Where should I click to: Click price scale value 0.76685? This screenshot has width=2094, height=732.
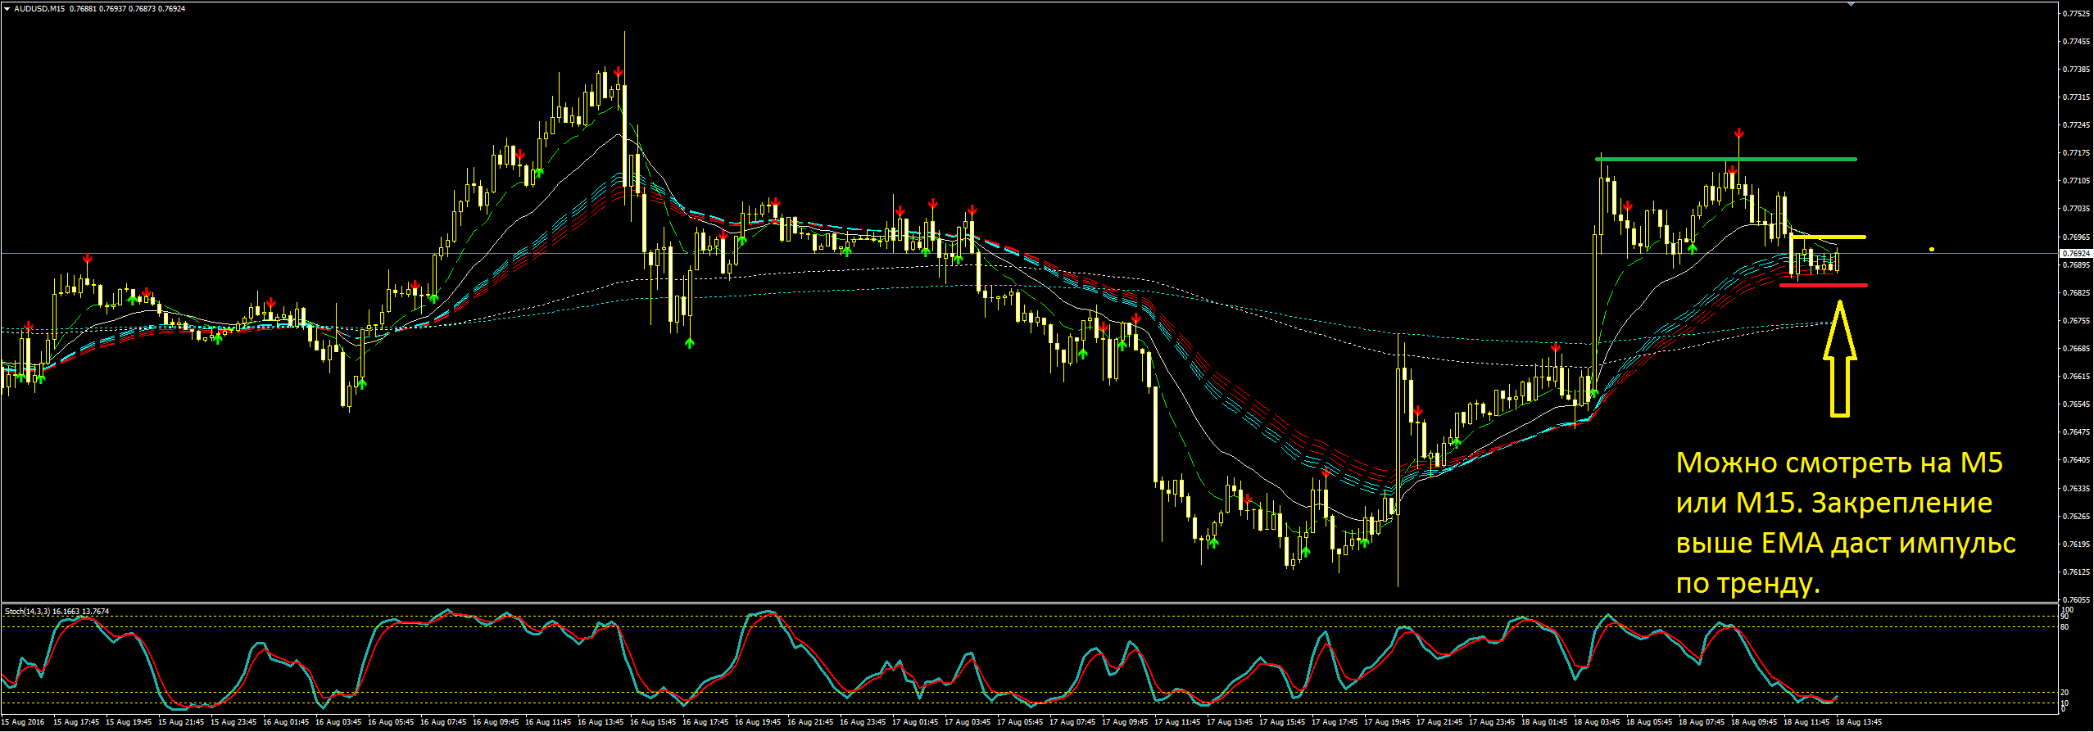point(2076,348)
